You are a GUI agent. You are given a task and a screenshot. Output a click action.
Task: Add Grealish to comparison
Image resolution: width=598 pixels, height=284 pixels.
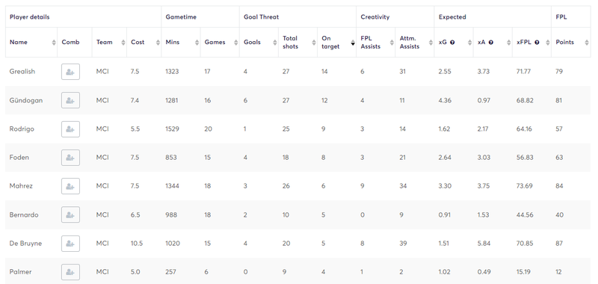tap(70, 72)
